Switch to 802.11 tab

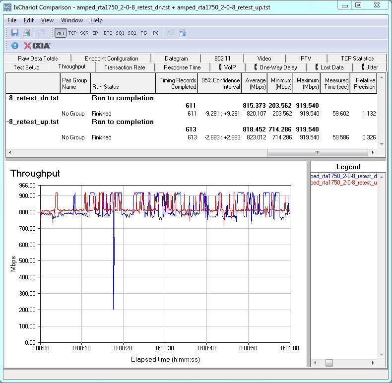222,58
